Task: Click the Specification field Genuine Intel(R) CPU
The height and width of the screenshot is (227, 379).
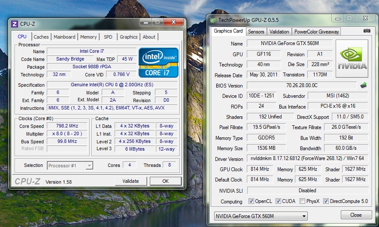Action: [112, 85]
